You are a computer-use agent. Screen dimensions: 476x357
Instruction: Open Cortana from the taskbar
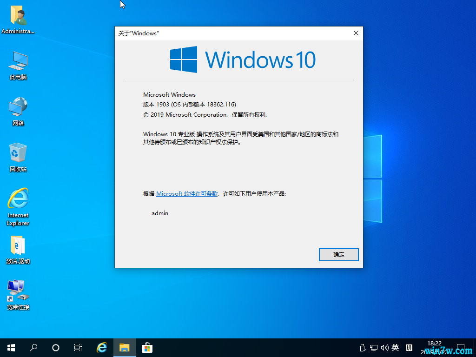coord(56,348)
